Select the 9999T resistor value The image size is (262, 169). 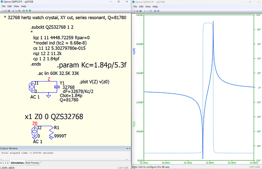(x=60, y=136)
